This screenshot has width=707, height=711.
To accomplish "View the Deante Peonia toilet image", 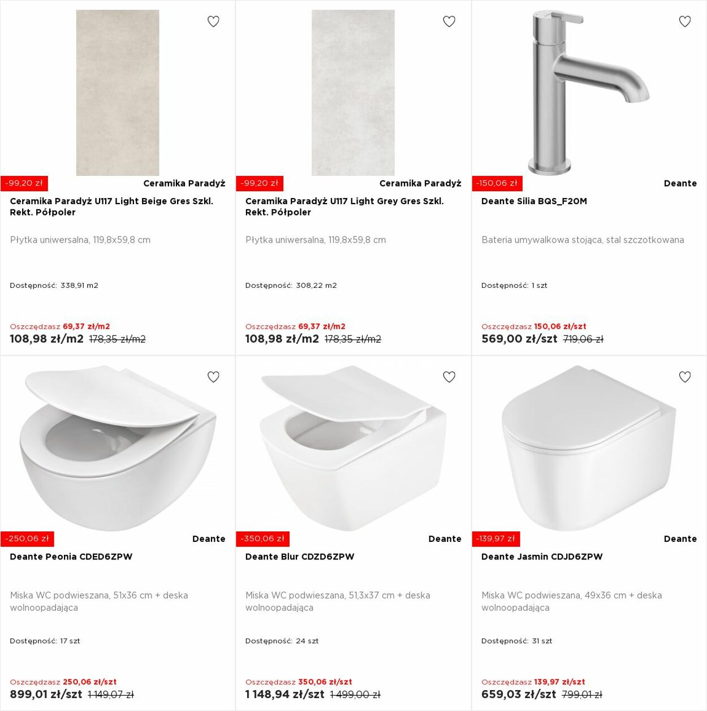I will pyautogui.click(x=118, y=448).
